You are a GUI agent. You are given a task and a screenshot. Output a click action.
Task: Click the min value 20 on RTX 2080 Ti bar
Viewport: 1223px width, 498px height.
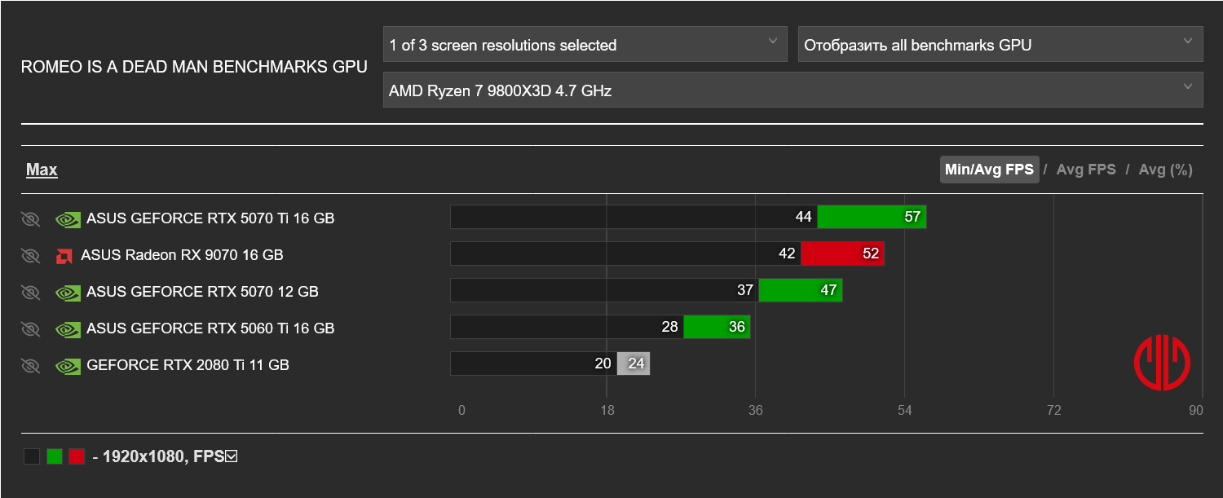pos(603,364)
